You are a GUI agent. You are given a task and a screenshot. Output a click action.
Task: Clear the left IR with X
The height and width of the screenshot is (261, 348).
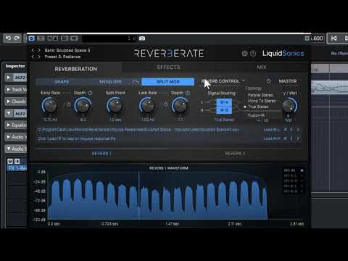286,130
